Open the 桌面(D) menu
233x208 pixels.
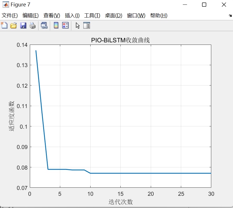click(x=113, y=15)
